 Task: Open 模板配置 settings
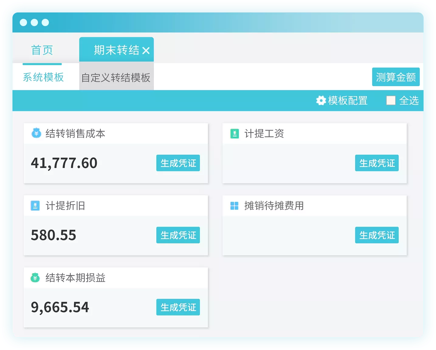coord(347,100)
